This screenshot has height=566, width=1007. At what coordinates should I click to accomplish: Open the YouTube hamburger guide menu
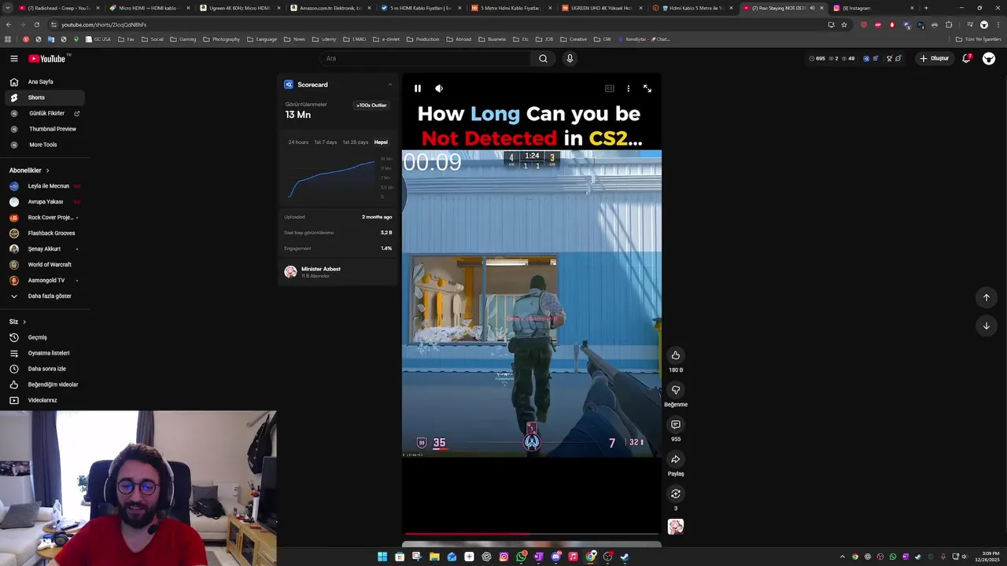coord(14,58)
